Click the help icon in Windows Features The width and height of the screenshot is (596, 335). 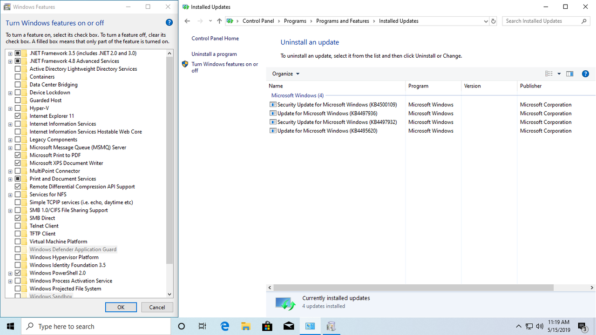click(169, 22)
